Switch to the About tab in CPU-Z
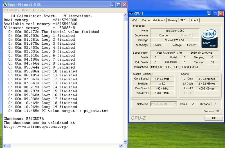The image size is (225, 148). coord(194,20)
